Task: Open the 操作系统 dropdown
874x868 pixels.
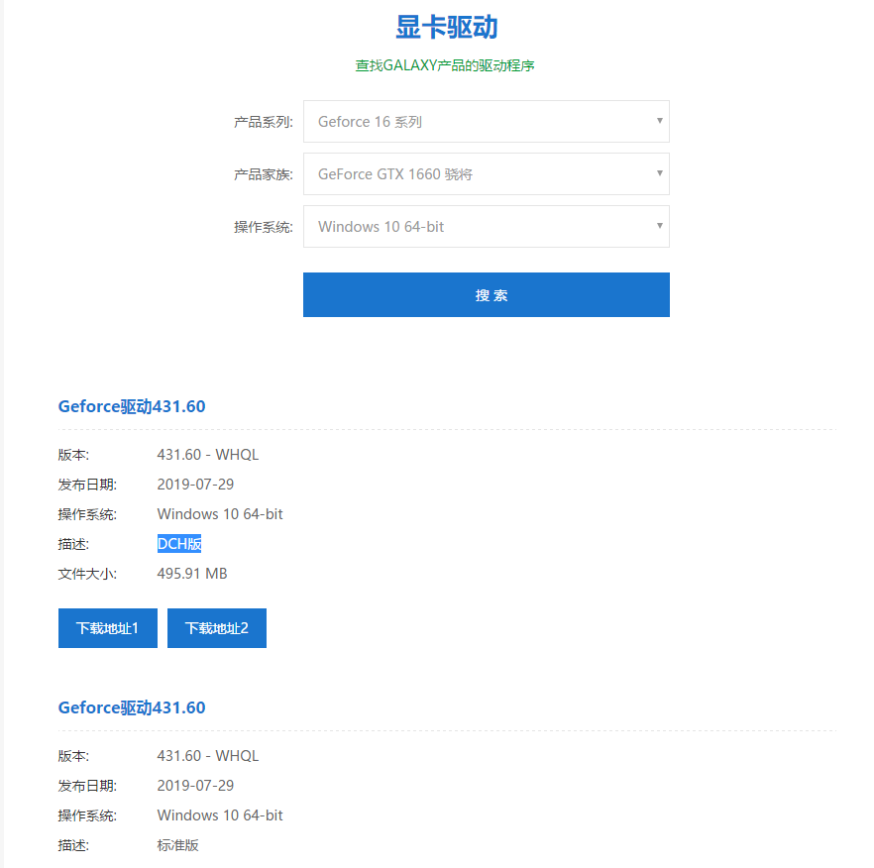Action: point(486,226)
